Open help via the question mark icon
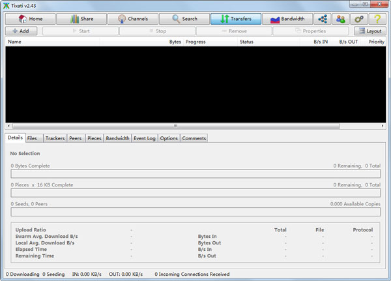The image size is (391, 281). tap(377, 19)
